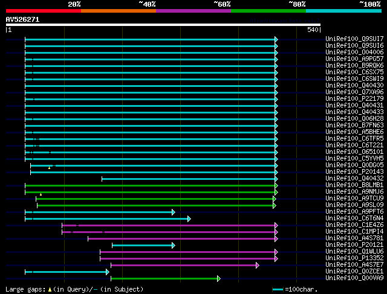Select the query name AV526271

[22, 19]
